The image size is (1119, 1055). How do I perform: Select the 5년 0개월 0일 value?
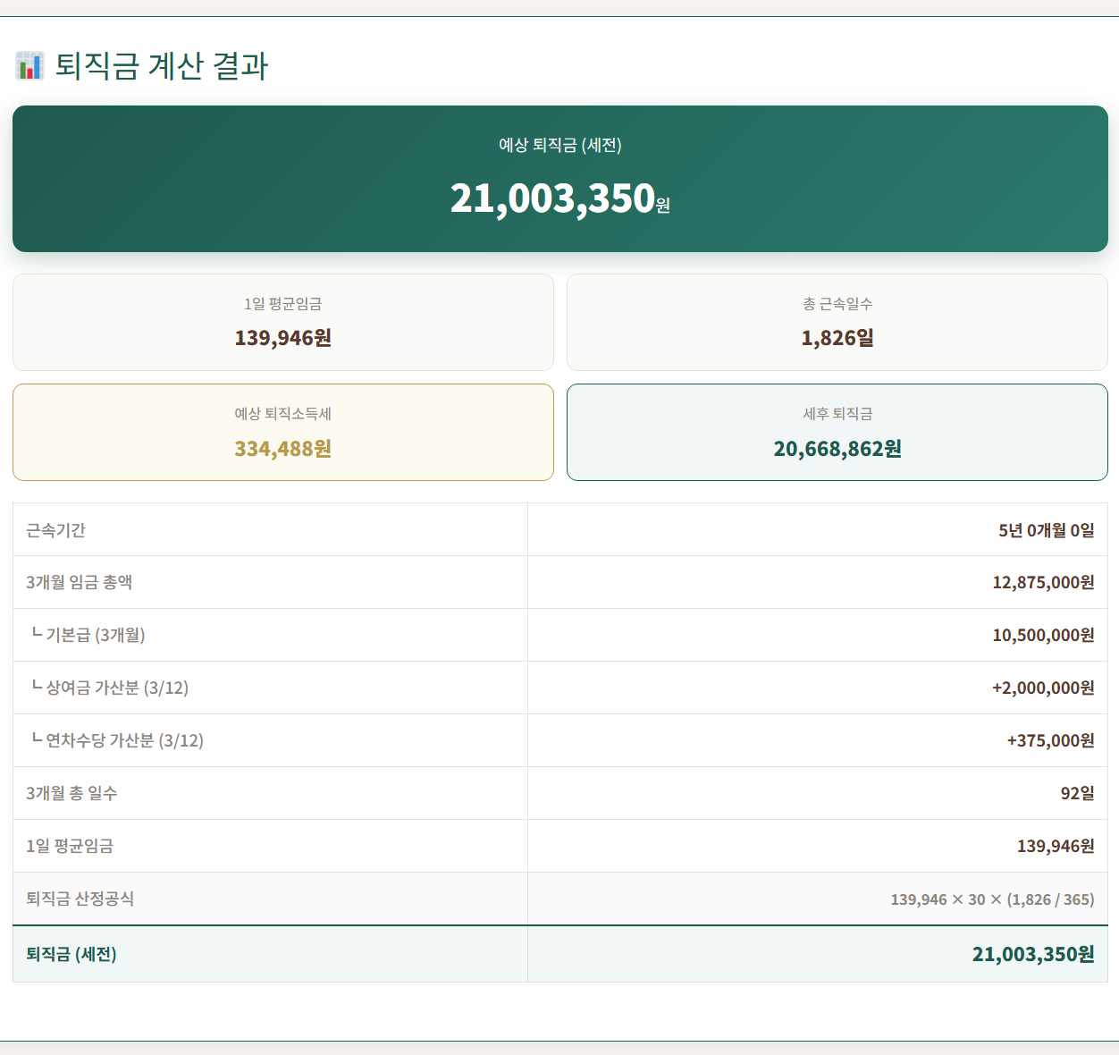1047,530
